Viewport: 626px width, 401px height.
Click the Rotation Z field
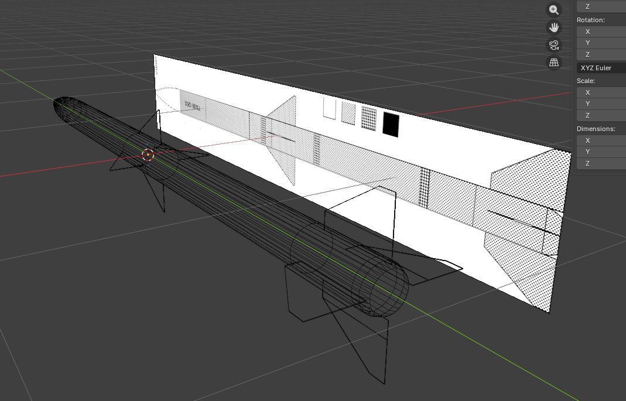tap(601, 54)
